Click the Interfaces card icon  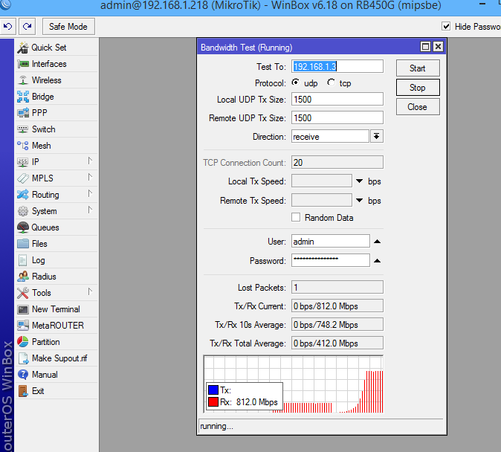tap(23, 64)
